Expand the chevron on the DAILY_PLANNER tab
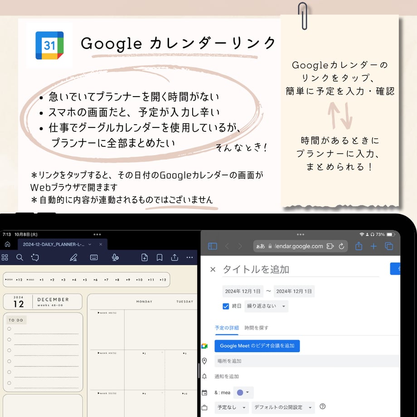Image resolution: width=417 pixels, height=417 pixels. click(90, 244)
